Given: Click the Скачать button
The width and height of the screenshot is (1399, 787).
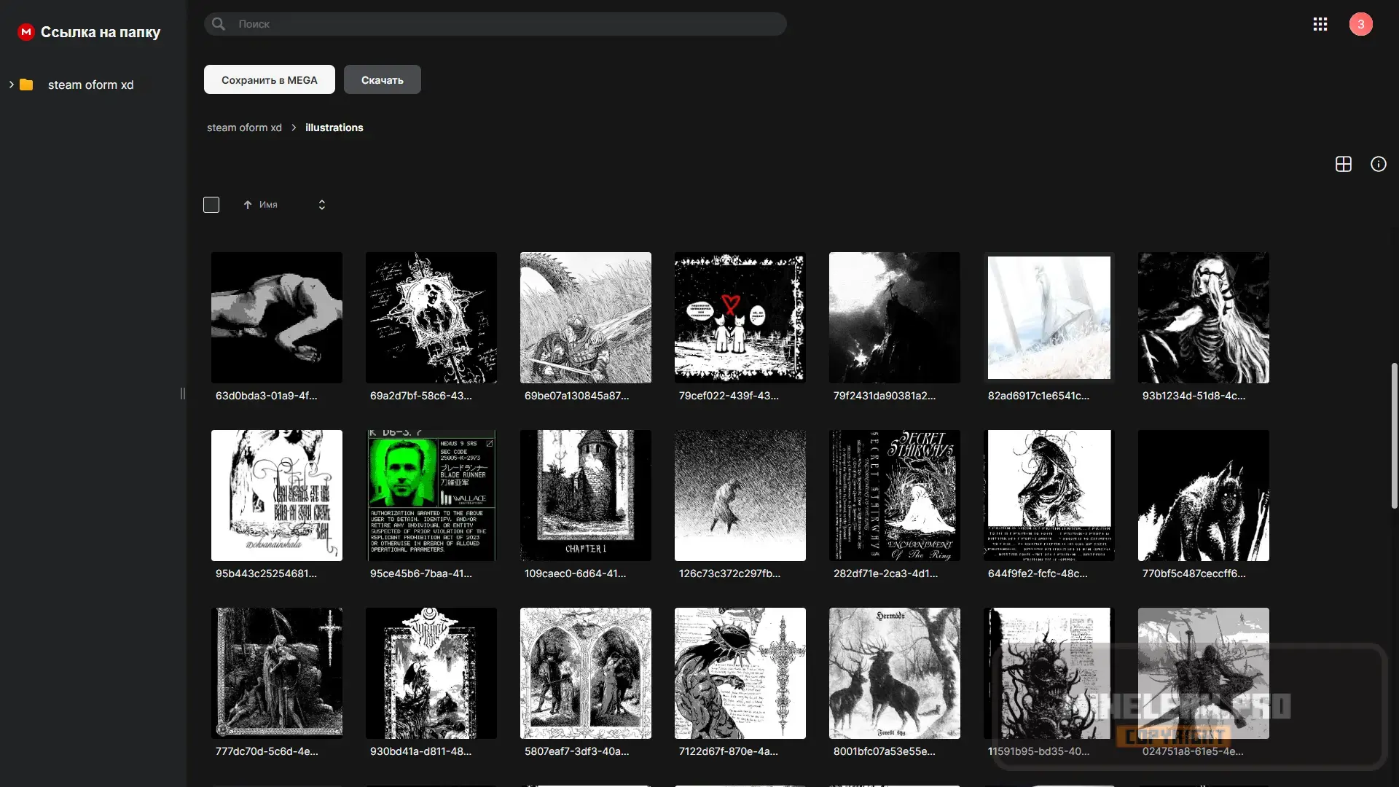Looking at the screenshot, I should [x=383, y=79].
